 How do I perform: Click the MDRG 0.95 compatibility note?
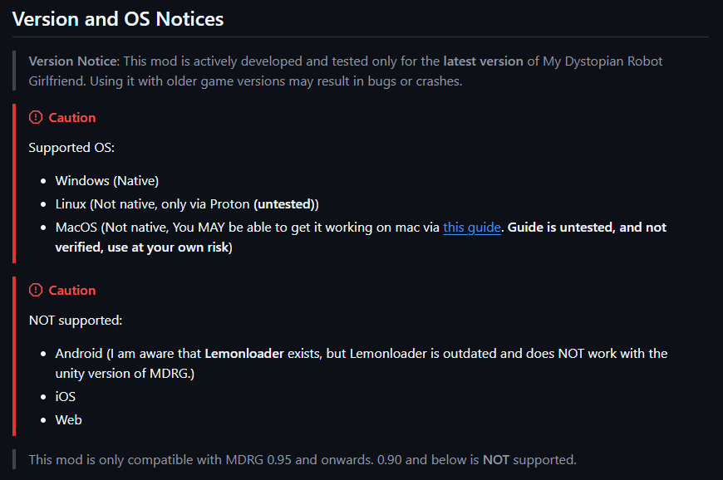point(302,459)
